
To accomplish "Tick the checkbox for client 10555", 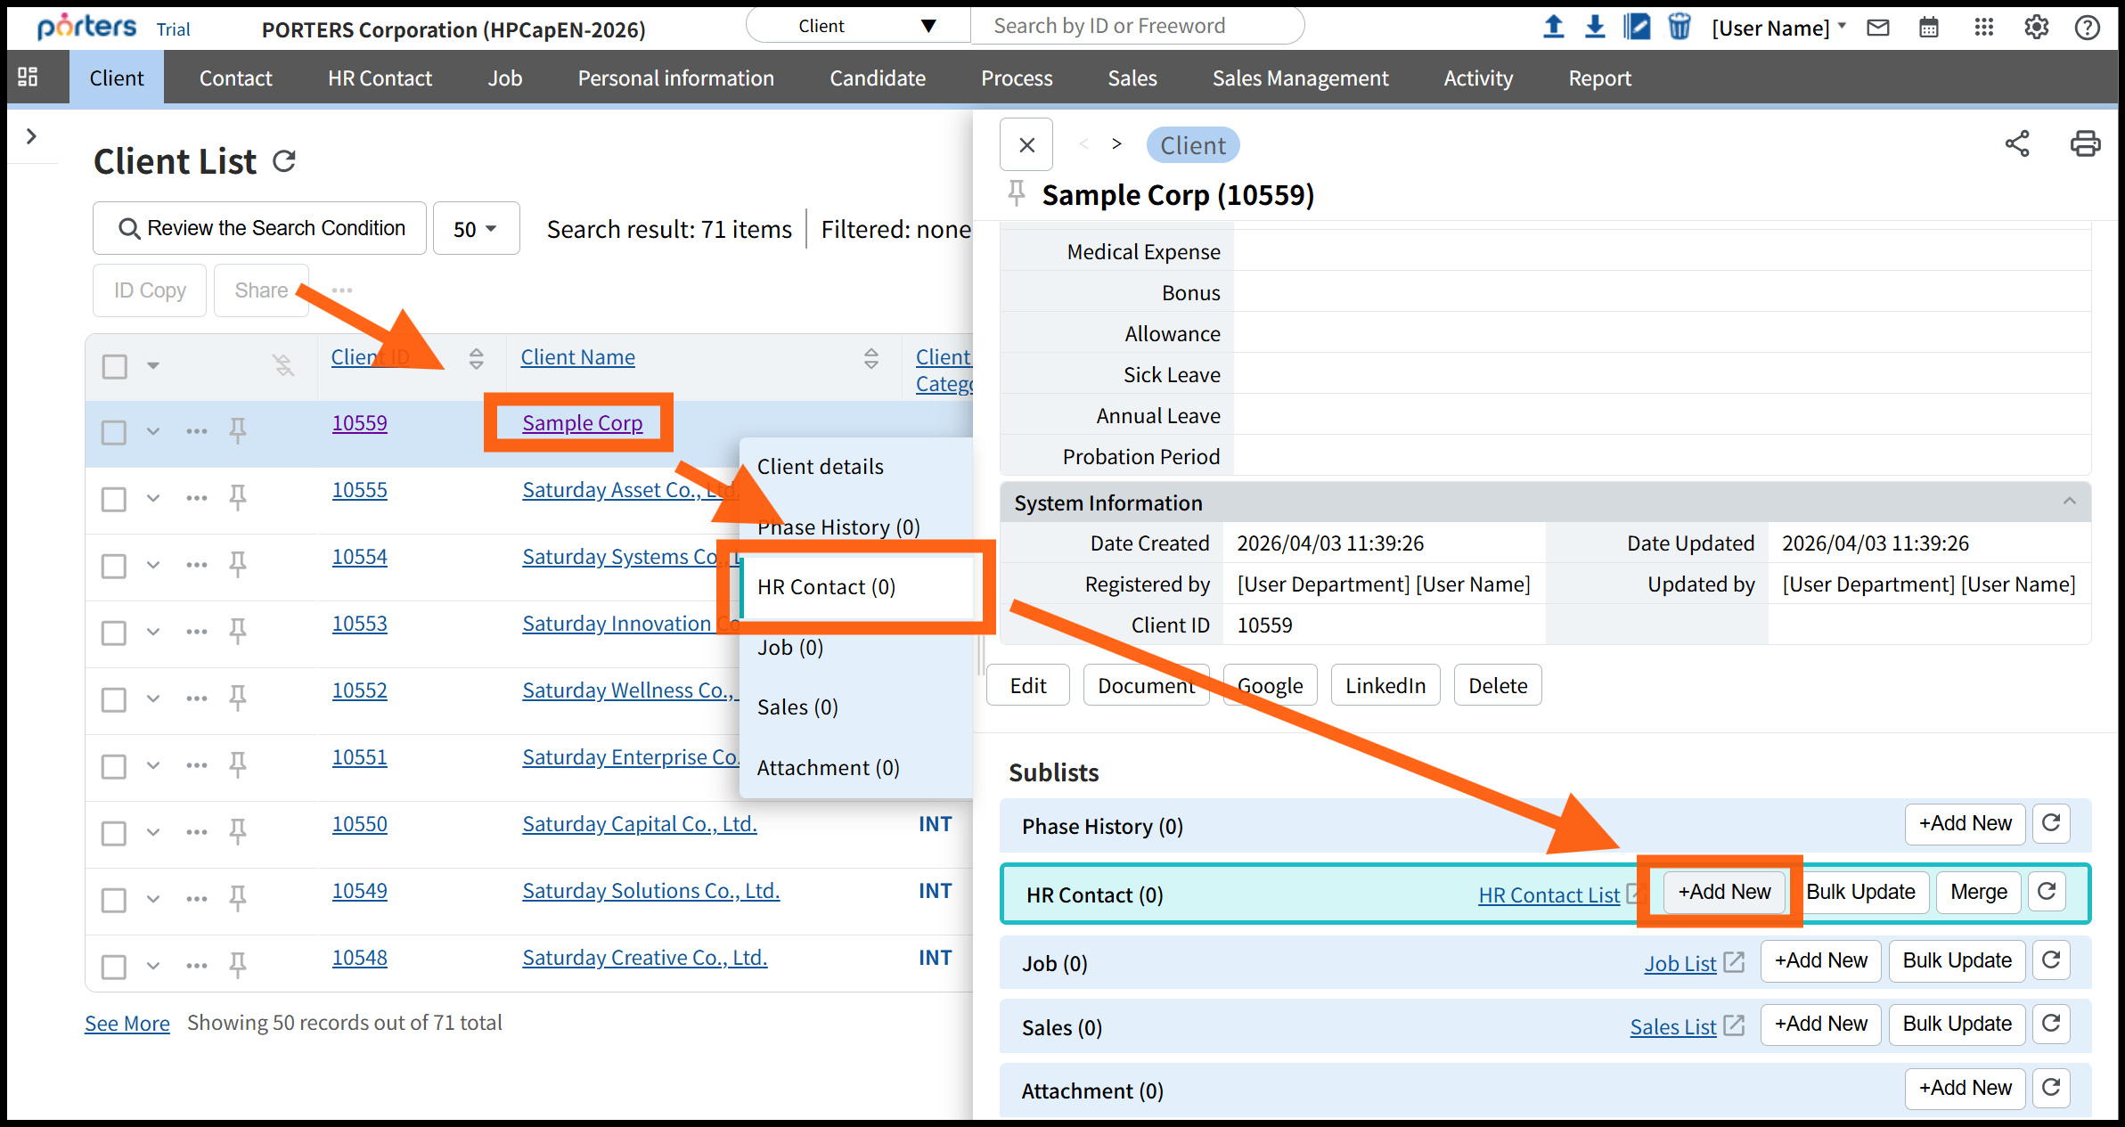I will pyautogui.click(x=114, y=499).
